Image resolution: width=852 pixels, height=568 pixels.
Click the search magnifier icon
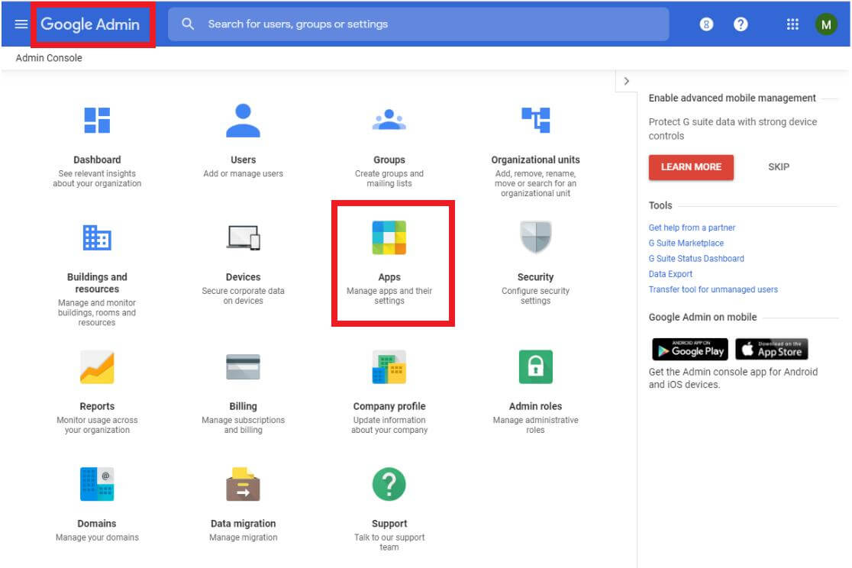188,24
